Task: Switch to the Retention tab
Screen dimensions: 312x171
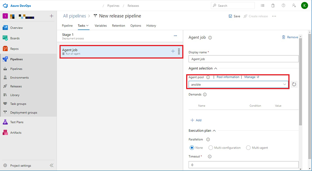Action: click(118, 26)
